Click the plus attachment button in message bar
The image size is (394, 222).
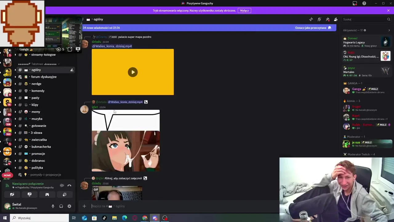84,206
